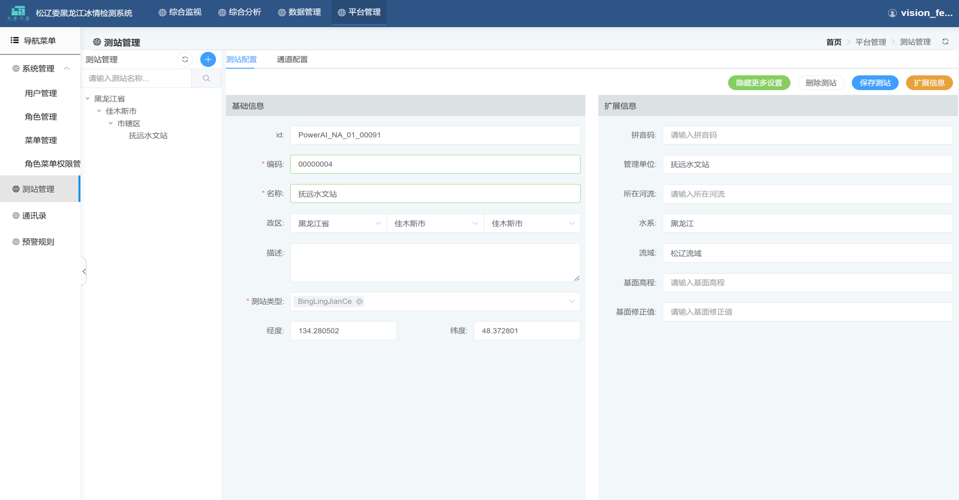959x500 pixels.
Task: Click the 编码 input field
Action: (435, 164)
